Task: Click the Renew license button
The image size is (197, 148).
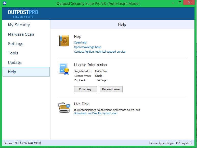Action: tap(111, 89)
